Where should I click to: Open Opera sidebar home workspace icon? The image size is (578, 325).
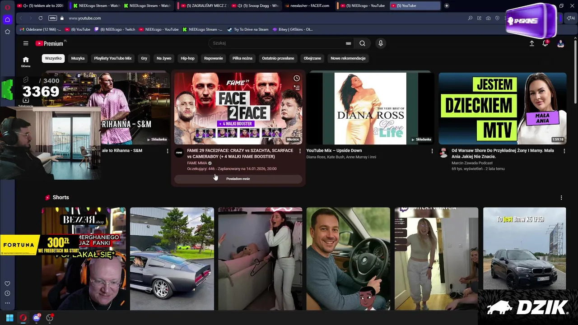[x=7, y=19]
